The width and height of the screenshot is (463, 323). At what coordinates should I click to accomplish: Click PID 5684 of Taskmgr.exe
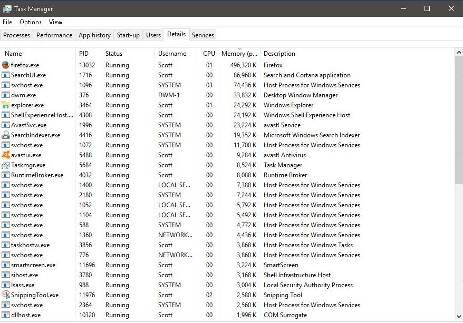85,165
